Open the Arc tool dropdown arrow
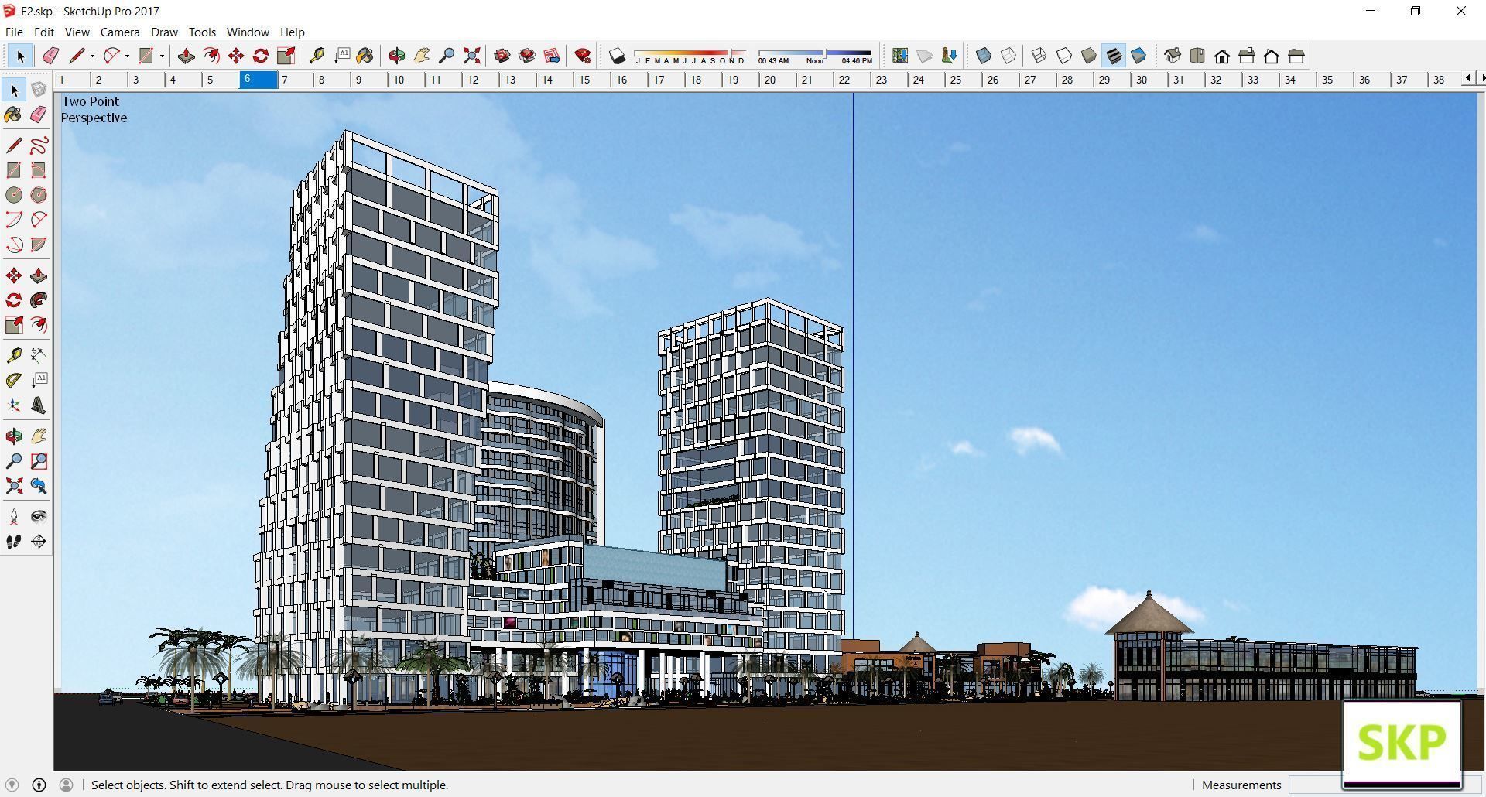The width and height of the screenshot is (1486, 797). click(x=127, y=56)
